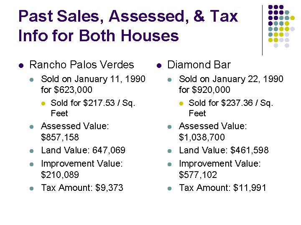This screenshot has height=225, width=301.
Task: Select the "Land Value: $461,598" line
Action: click(224, 150)
